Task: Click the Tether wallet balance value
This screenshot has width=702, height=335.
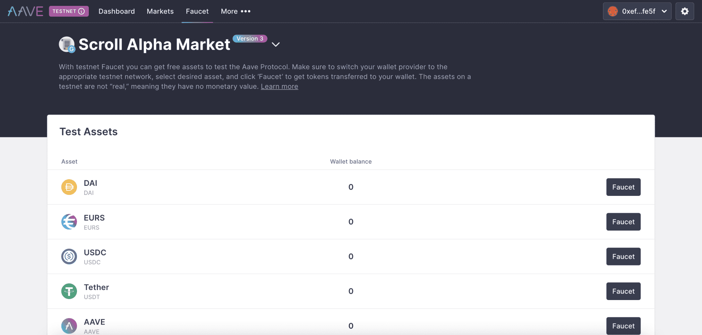Action: (351, 291)
